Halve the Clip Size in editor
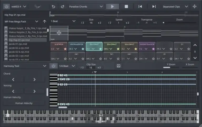This screenshot has height=127, width=202. point(82,68)
